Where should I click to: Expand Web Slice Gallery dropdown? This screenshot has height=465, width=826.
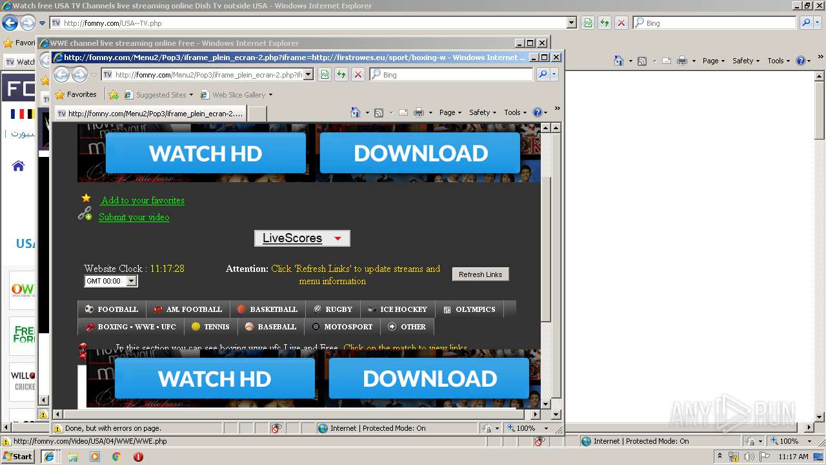click(x=270, y=95)
